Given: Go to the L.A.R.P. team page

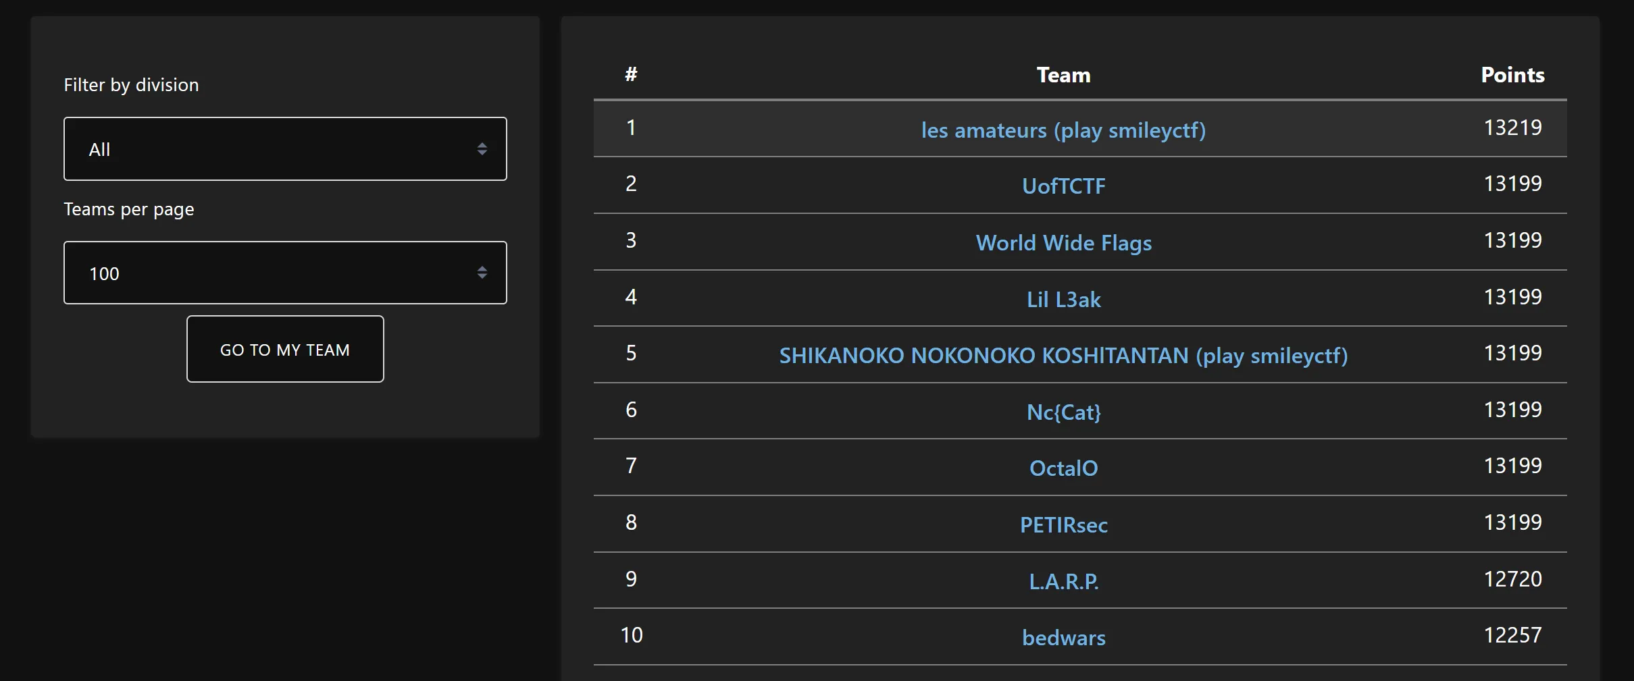Looking at the screenshot, I should pyautogui.click(x=1063, y=581).
